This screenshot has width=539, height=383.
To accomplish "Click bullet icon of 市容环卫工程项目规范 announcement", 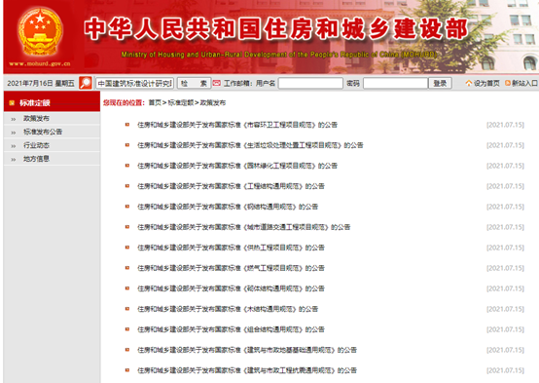I will coord(127,125).
